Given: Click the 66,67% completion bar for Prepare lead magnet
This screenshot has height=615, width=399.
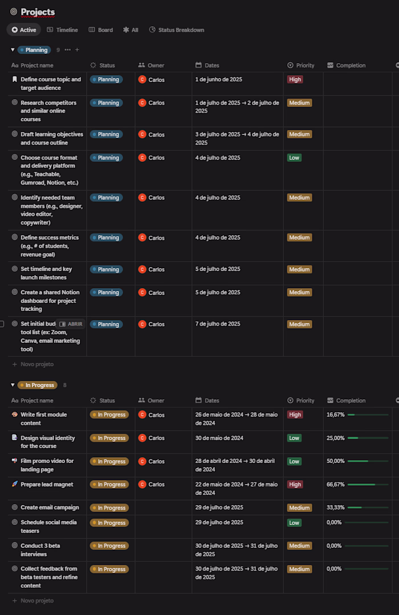Looking at the screenshot, I should point(367,485).
